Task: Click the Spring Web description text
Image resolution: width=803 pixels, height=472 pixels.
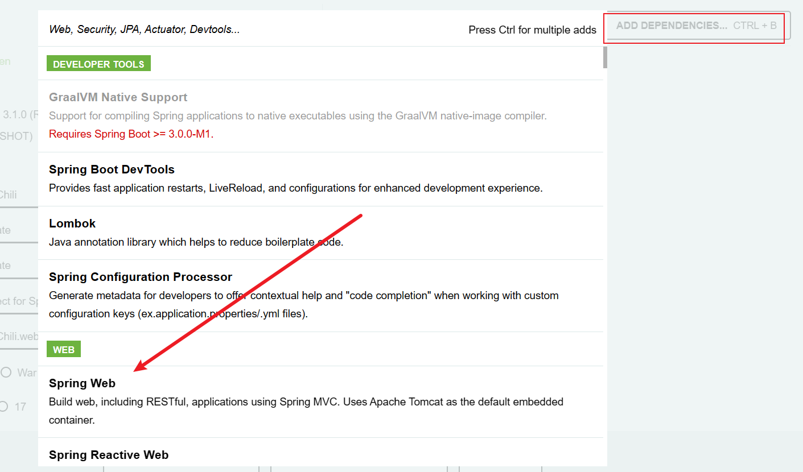Action: click(306, 402)
